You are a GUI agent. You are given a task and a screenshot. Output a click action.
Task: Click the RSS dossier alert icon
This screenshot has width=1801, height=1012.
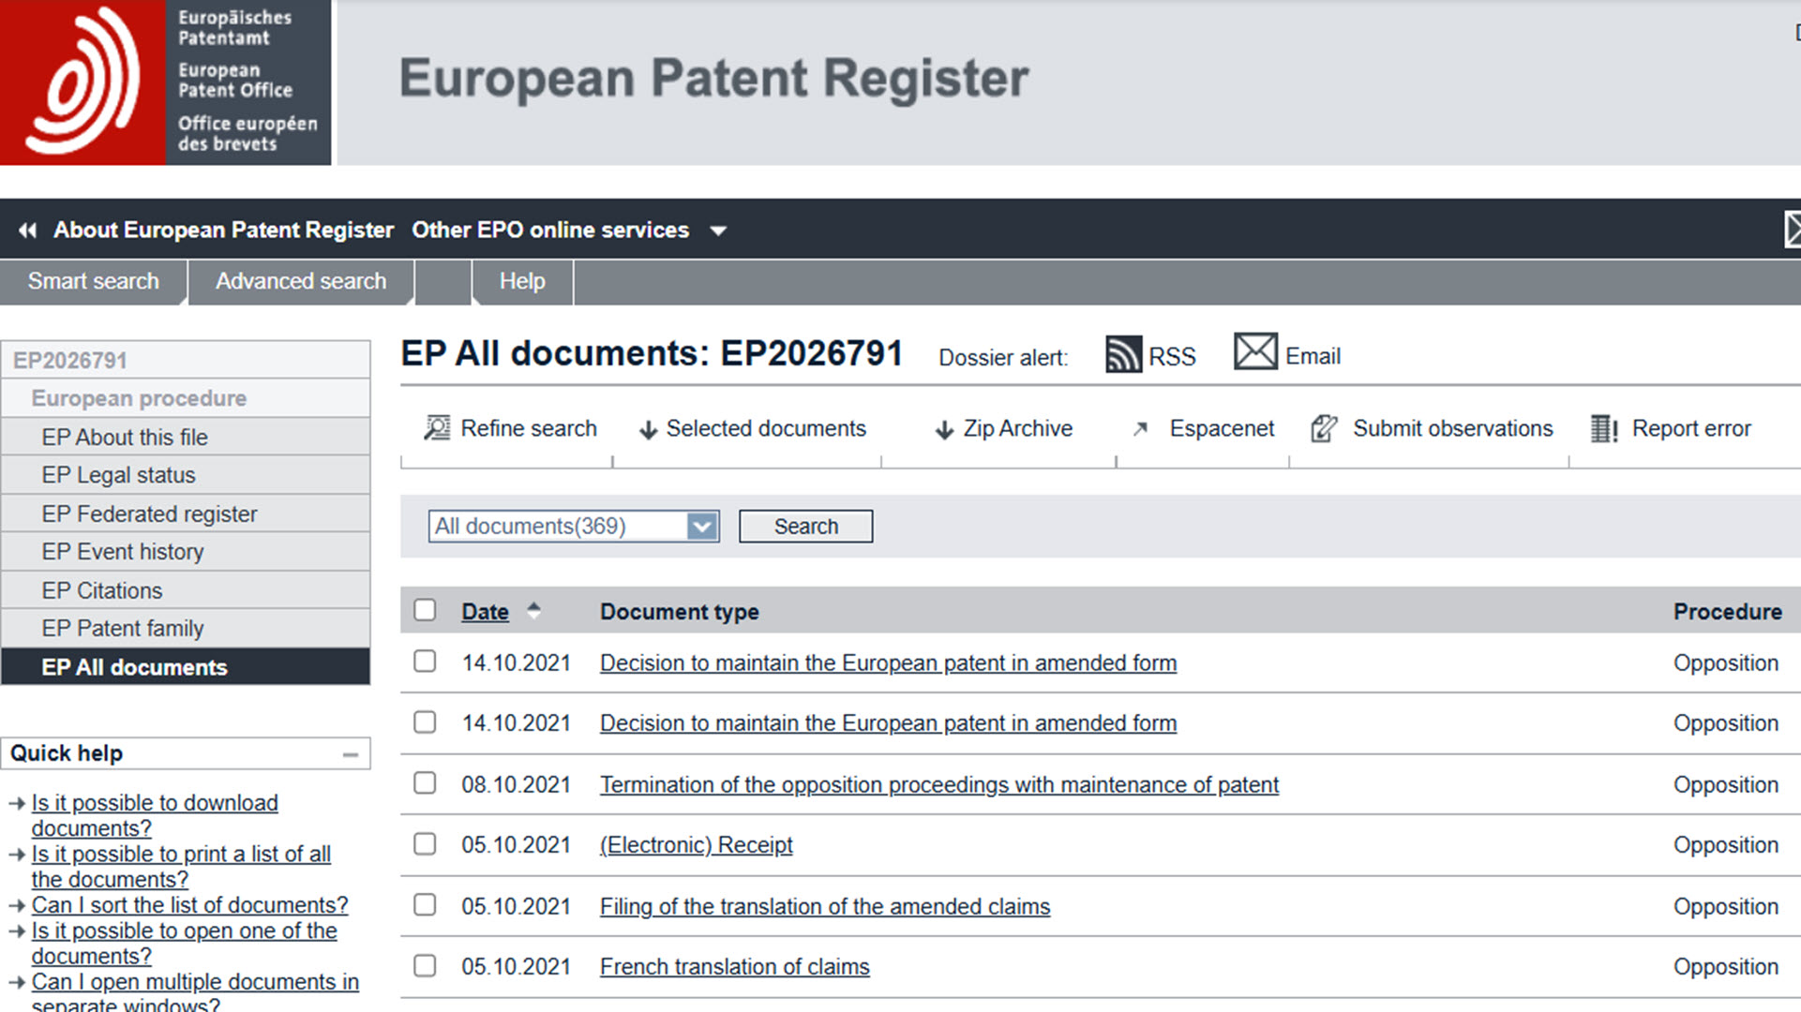click(x=1123, y=355)
